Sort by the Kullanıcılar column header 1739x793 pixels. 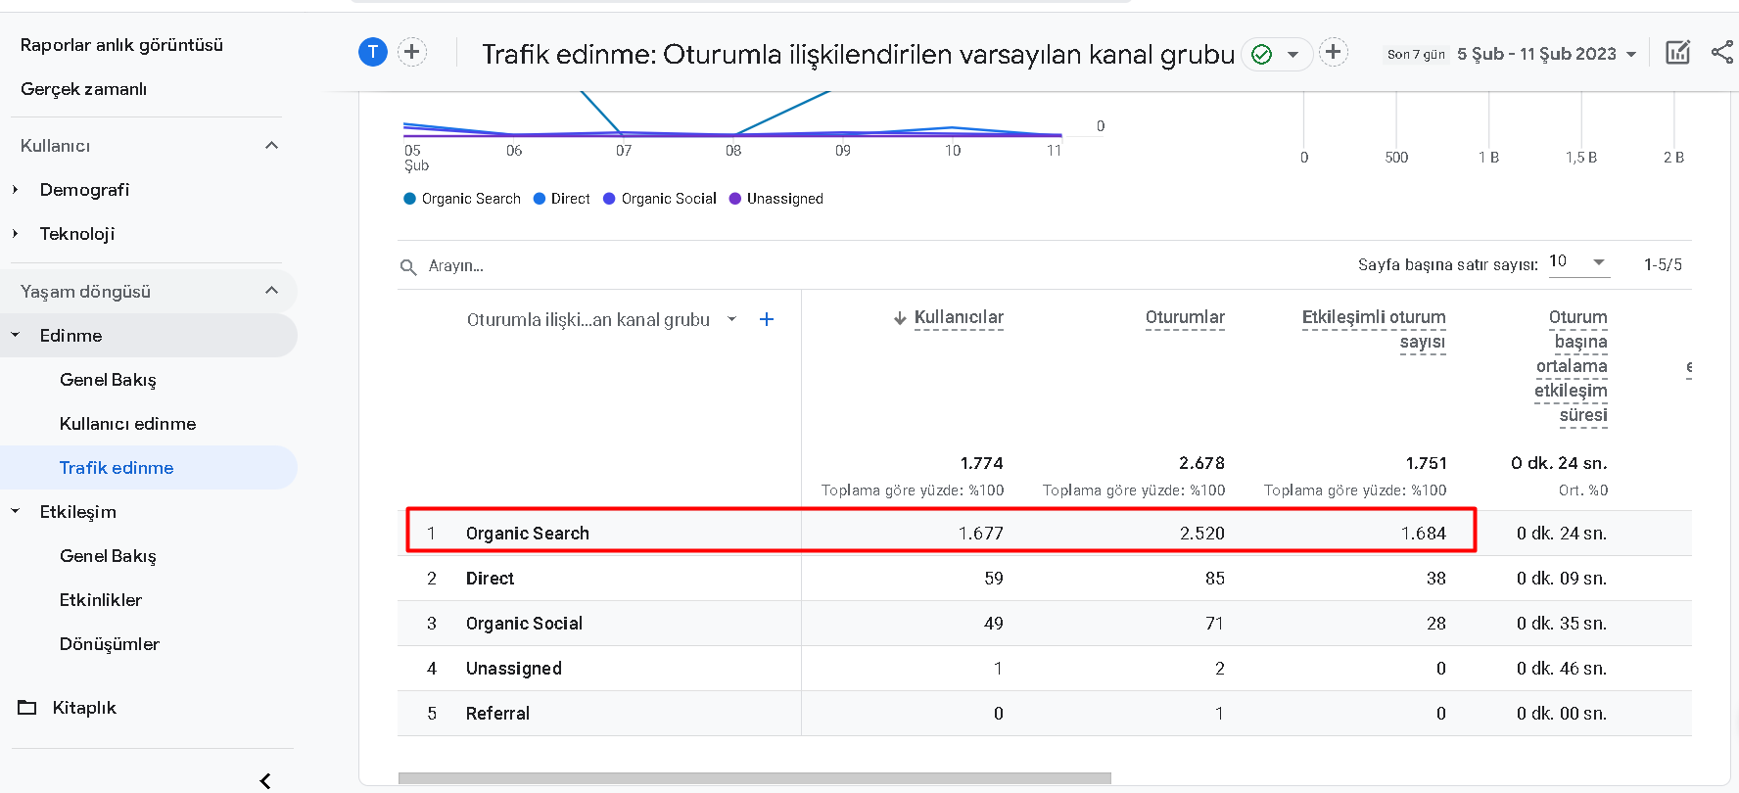point(959,317)
